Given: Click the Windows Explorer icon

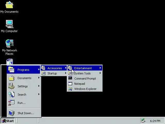Looking at the screenshot, I should 70,89.
